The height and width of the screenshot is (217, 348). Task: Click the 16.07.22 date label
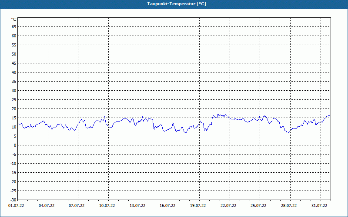point(167,206)
